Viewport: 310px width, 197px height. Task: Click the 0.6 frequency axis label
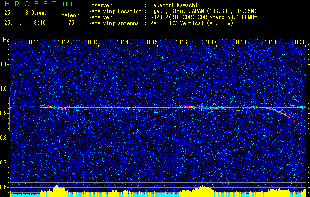click(4, 187)
